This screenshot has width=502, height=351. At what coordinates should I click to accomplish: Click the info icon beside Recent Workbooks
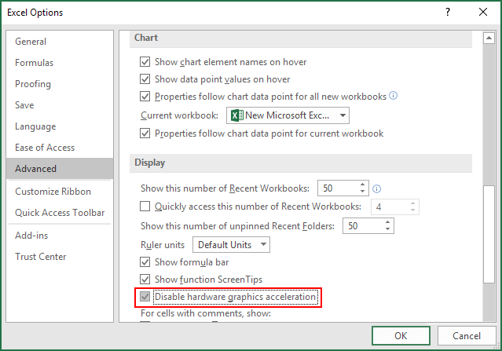pos(378,188)
